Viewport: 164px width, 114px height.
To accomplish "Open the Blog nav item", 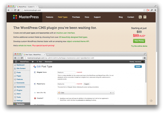I will [x=121, y=17].
